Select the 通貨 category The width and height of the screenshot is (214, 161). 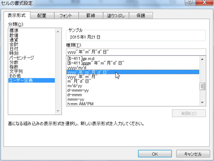pyautogui.click(x=14, y=40)
